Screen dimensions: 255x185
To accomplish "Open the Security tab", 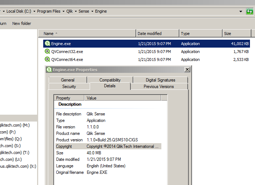I will pos(69,87).
